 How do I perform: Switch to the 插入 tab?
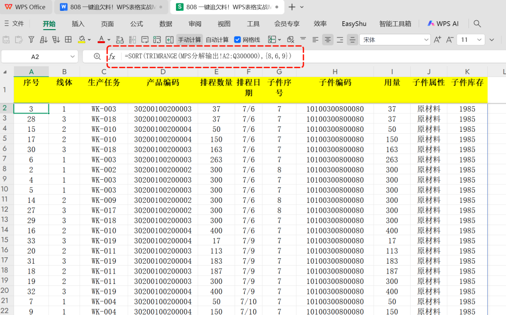(78, 24)
